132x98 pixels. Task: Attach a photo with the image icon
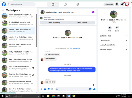(45, 89)
